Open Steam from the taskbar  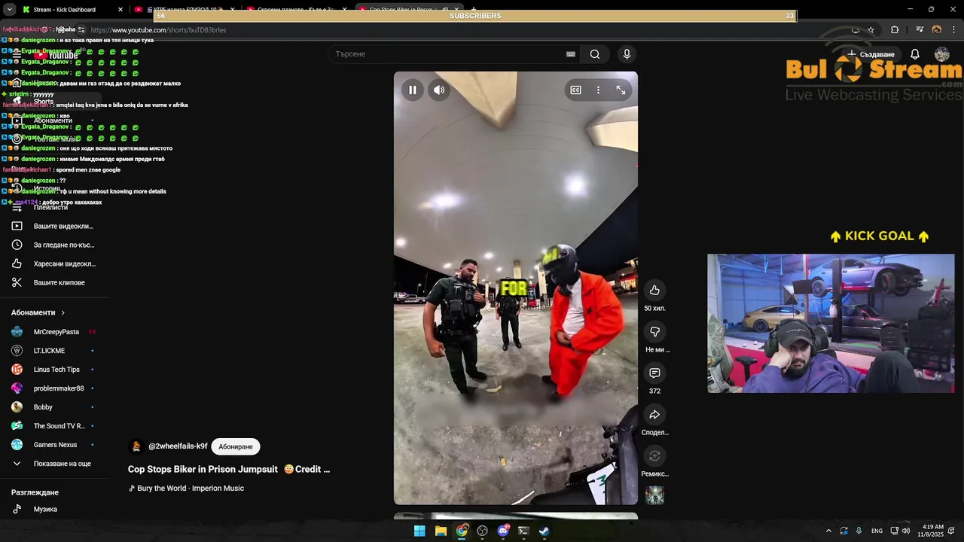click(544, 531)
